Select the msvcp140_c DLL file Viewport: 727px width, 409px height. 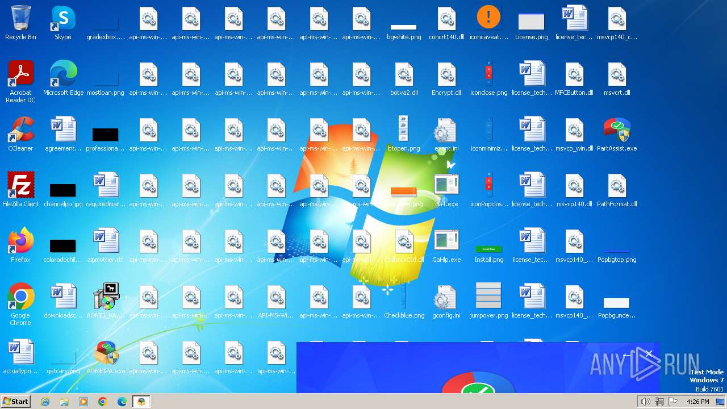coord(617,23)
